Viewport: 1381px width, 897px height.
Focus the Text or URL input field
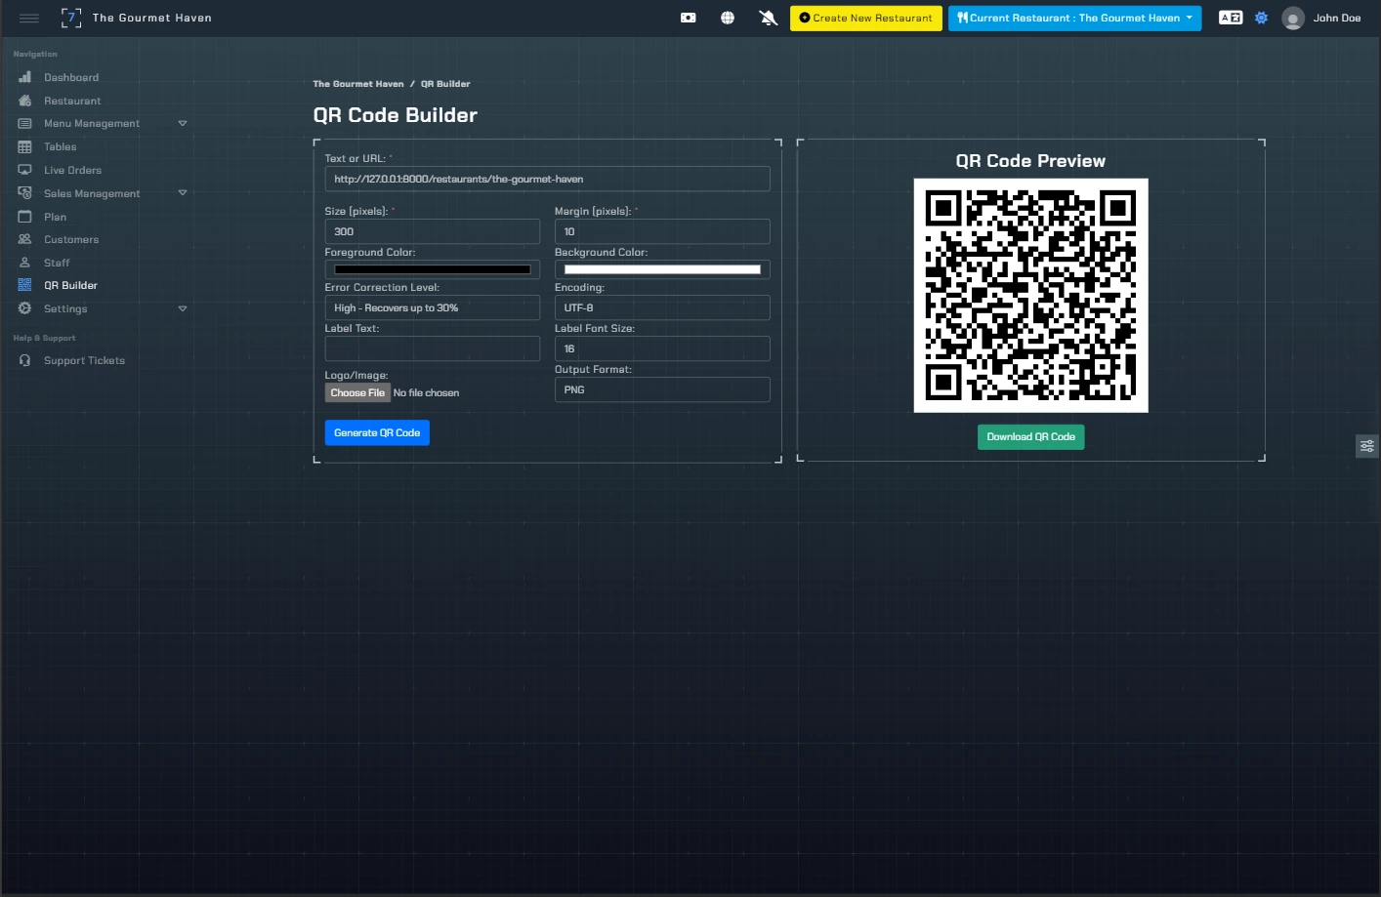547,179
